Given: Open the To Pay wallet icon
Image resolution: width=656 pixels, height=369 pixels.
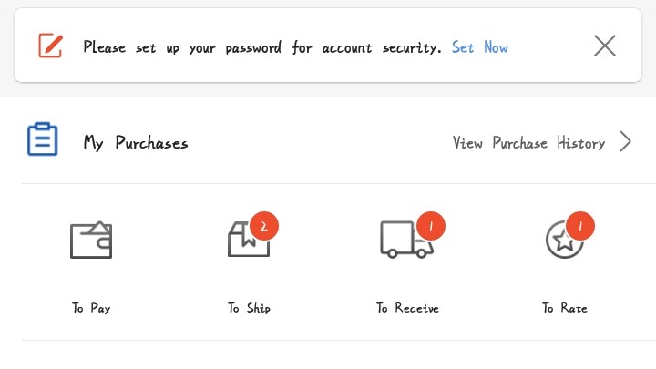Looking at the screenshot, I should [91, 240].
